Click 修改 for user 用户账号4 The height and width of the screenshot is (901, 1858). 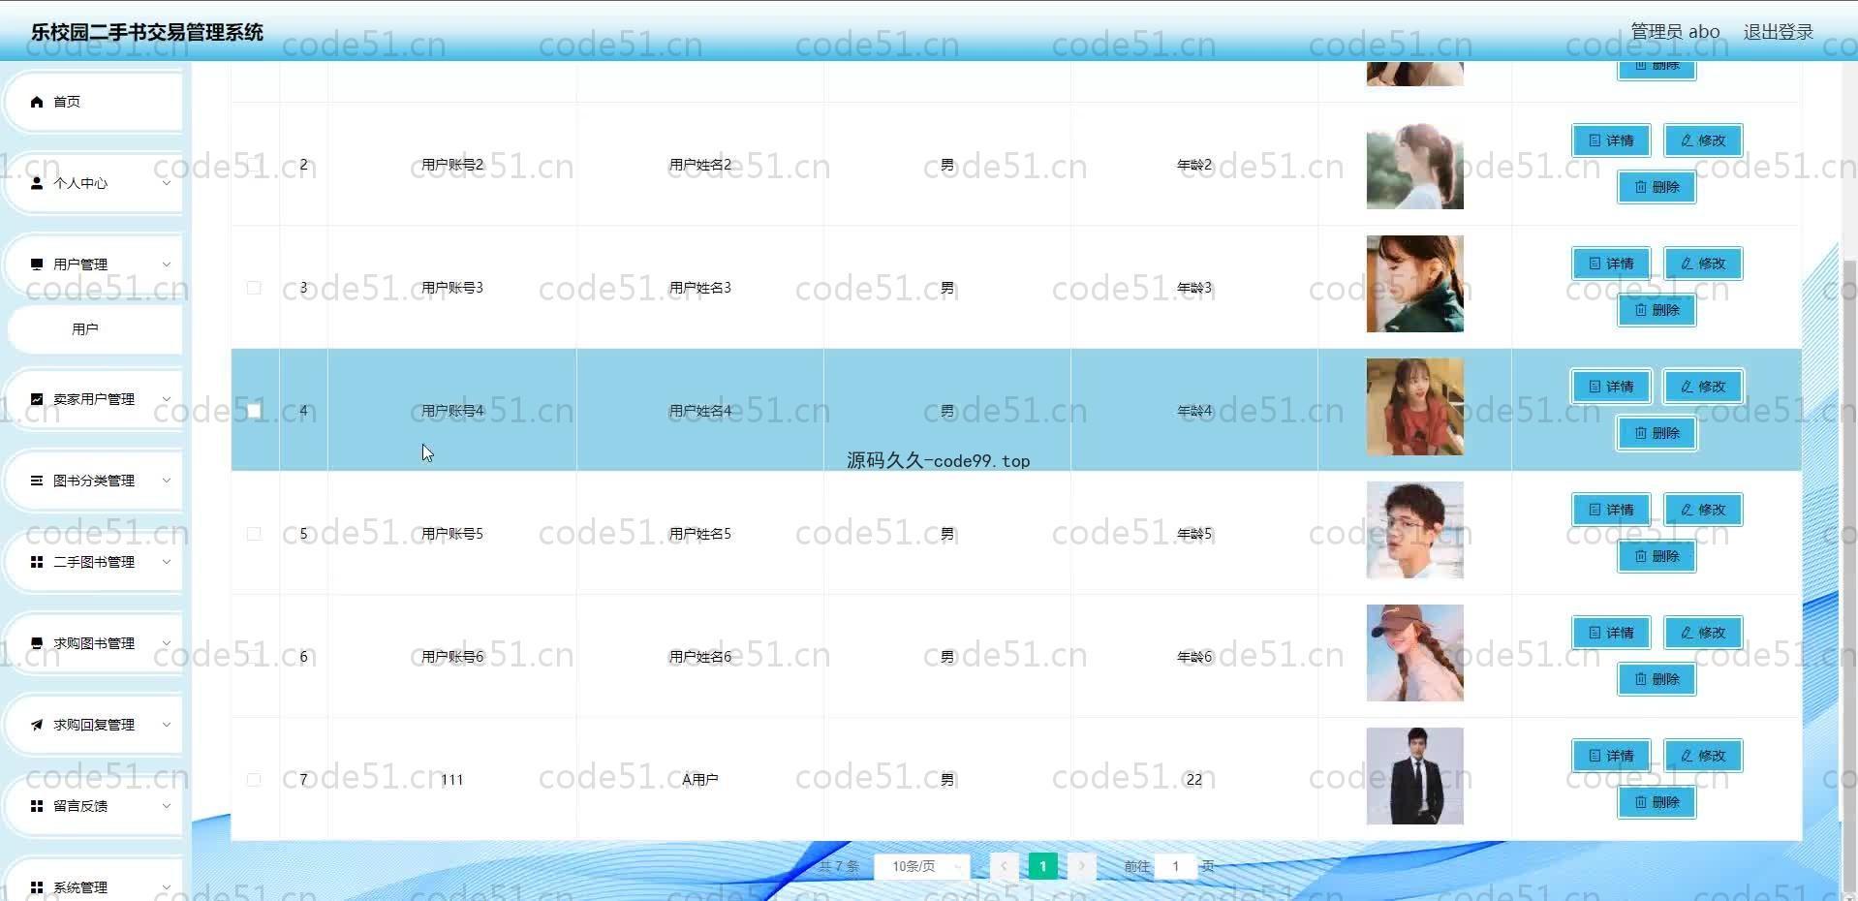[1703, 387]
